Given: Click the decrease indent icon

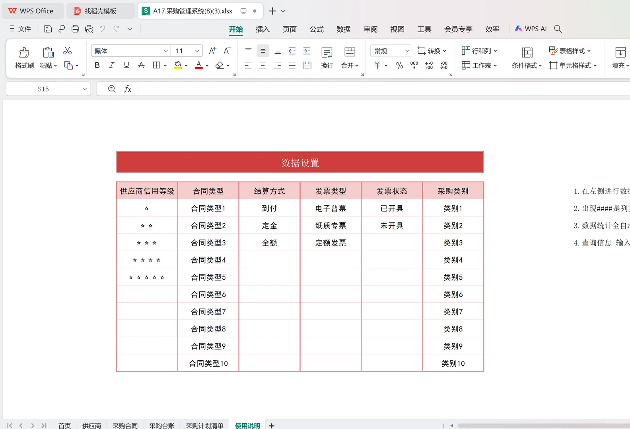Looking at the screenshot, I should [292, 51].
